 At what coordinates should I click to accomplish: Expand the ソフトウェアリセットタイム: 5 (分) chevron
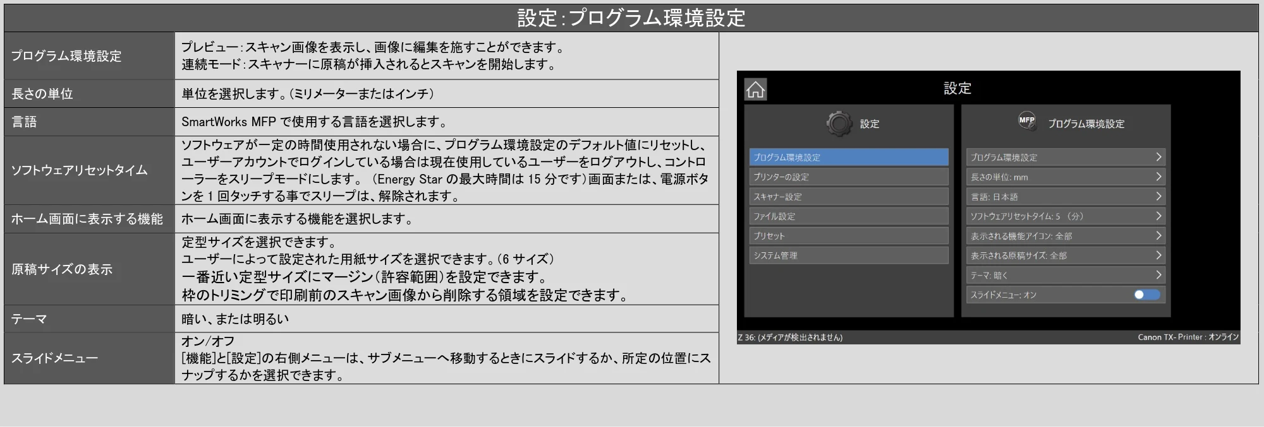tap(1158, 216)
